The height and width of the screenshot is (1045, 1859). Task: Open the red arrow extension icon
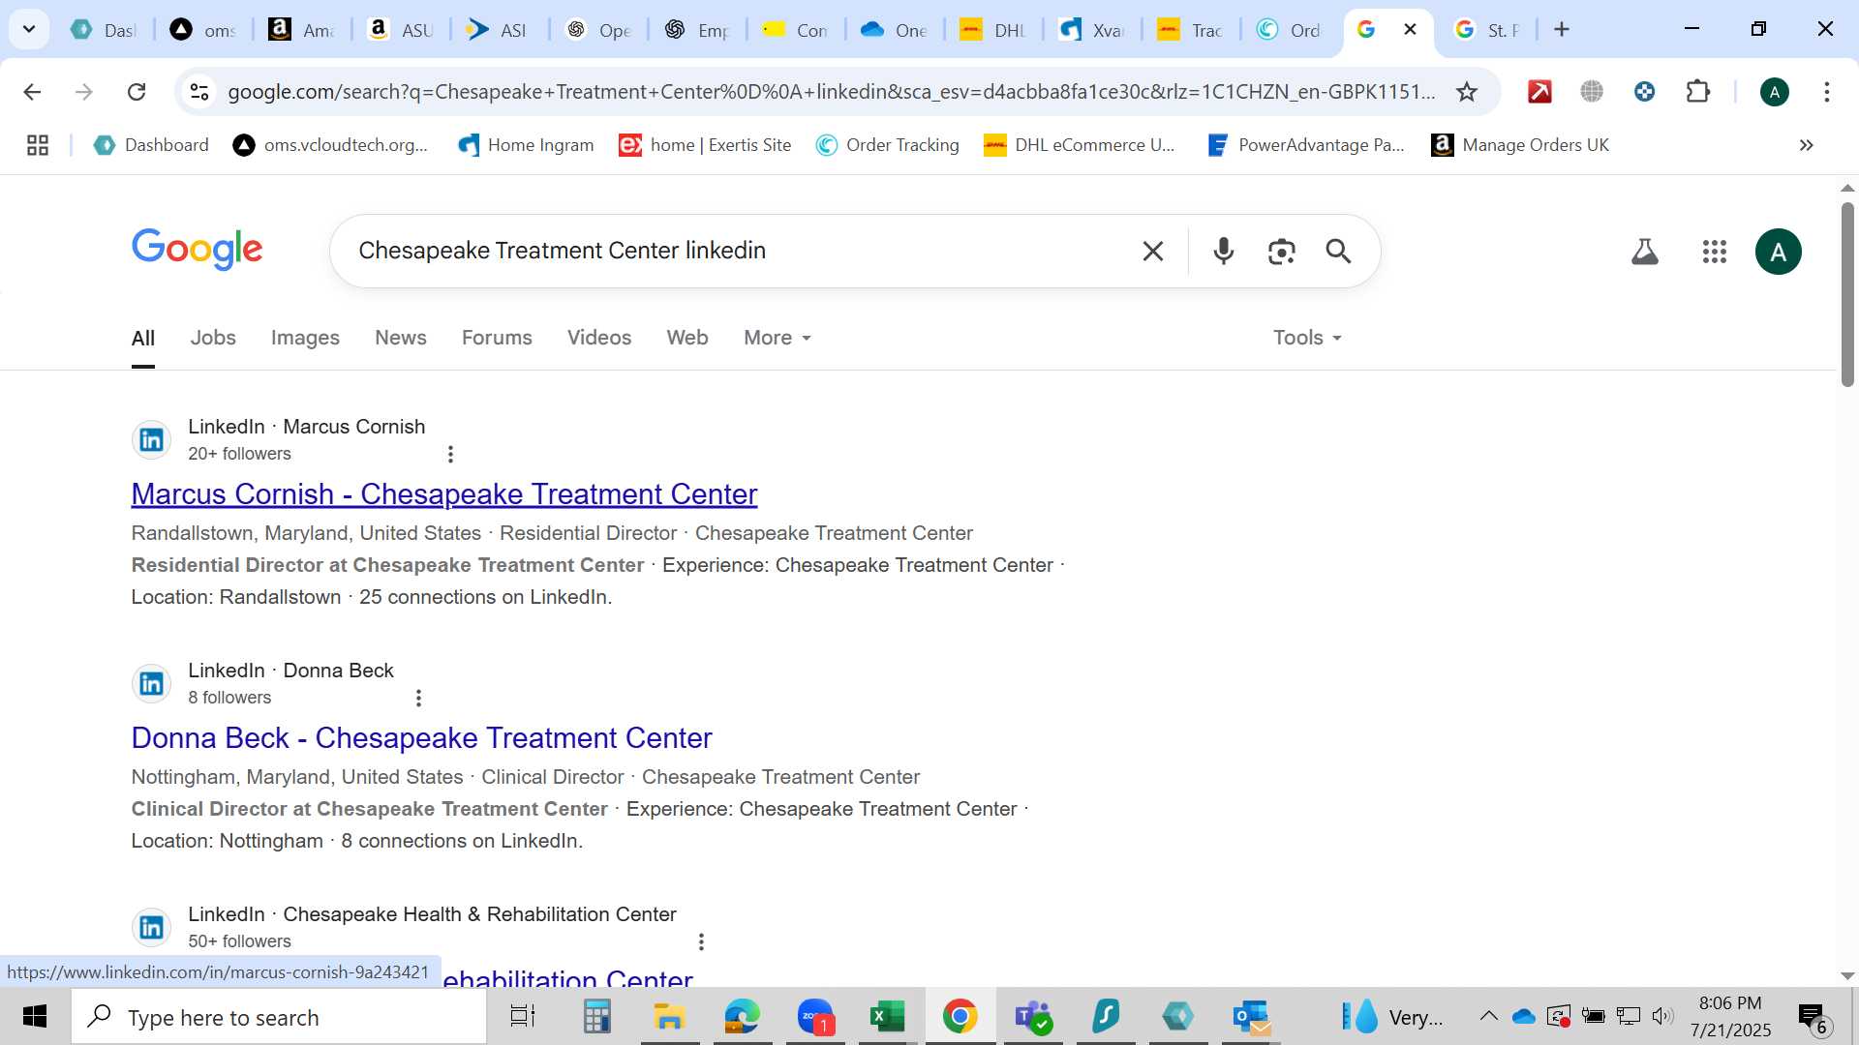[x=1539, y=92]
